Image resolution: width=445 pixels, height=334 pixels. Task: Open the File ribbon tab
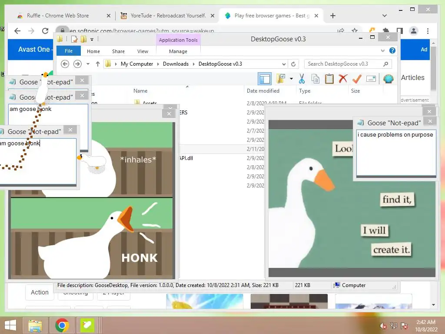(69, 51)
